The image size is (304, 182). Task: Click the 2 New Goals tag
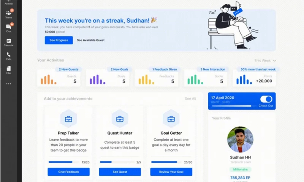tap(119, 69)
